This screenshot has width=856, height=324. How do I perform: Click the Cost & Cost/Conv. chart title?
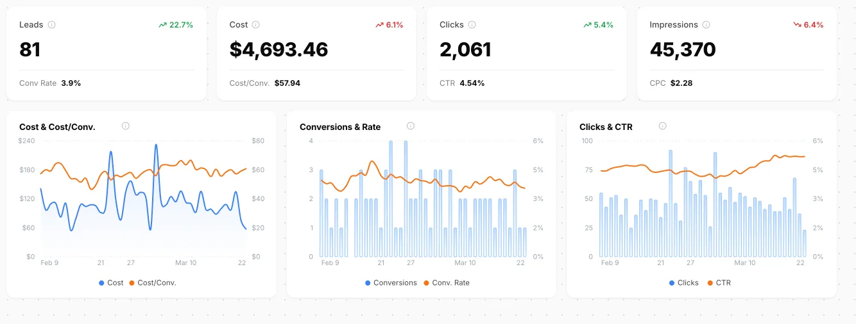(57, 127)
